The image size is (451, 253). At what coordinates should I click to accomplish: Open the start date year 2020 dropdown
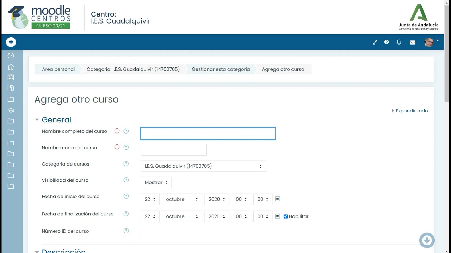coord(217,199)
